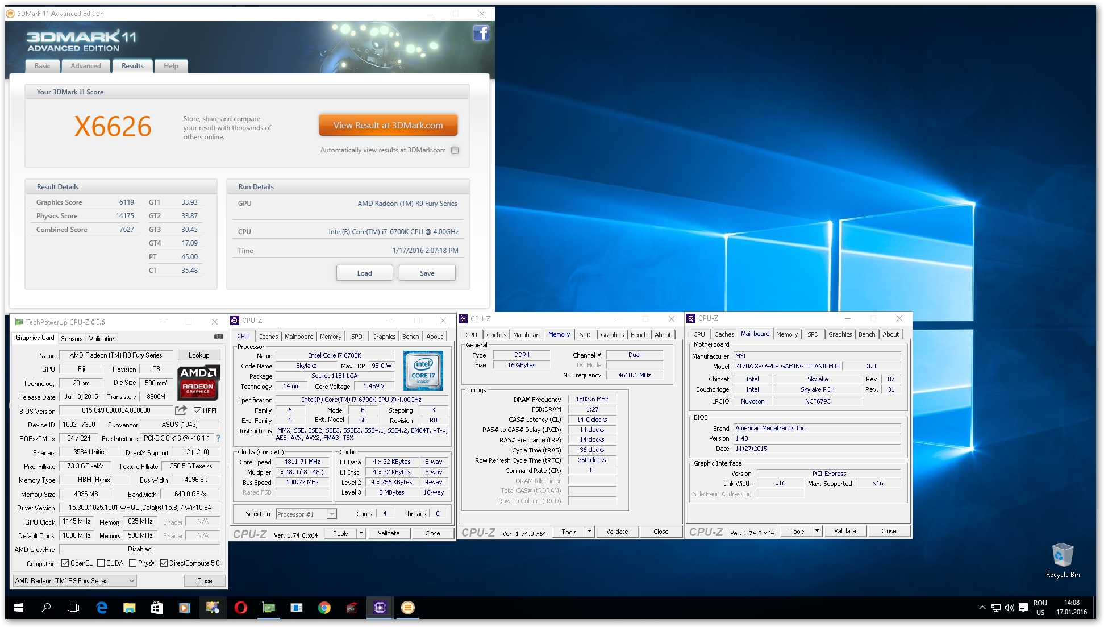Open the Help tab in 3DMark
Screen dimensions: 1104x627
(171, 66)
